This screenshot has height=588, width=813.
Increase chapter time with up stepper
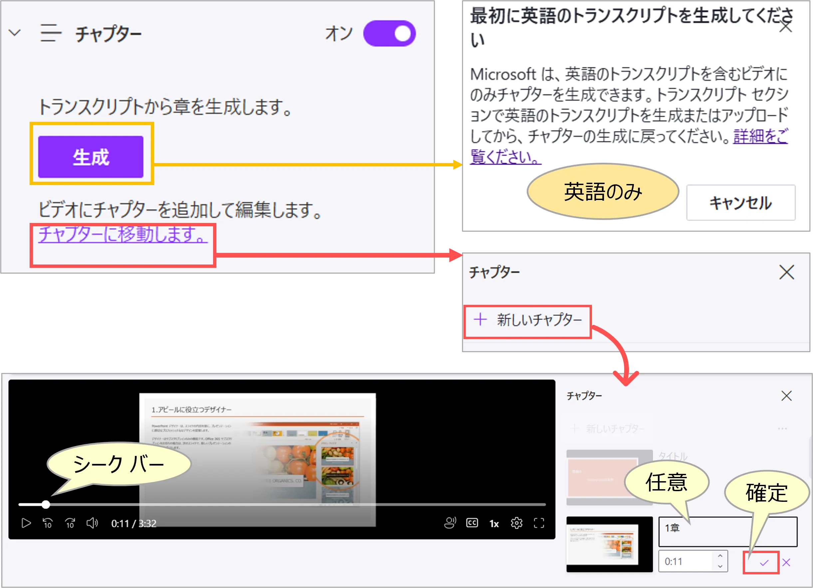720,556
